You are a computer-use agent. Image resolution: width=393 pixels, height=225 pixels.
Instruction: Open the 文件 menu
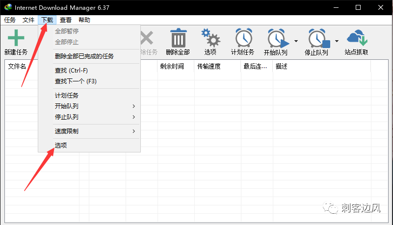click(28, 20)
